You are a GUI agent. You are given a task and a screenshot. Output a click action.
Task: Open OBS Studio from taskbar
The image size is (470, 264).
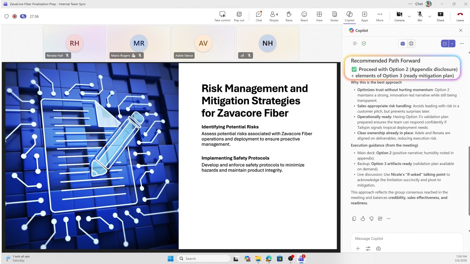290,258
